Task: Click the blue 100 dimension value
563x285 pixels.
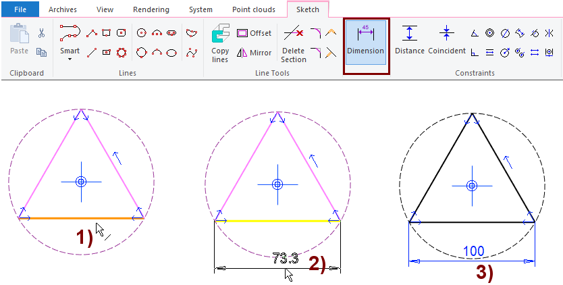Action: [473, 251]
